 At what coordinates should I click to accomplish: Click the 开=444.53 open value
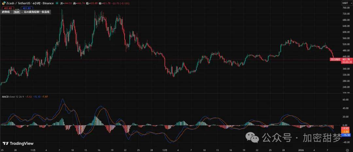pyautogui.click(x=65, y=3)
